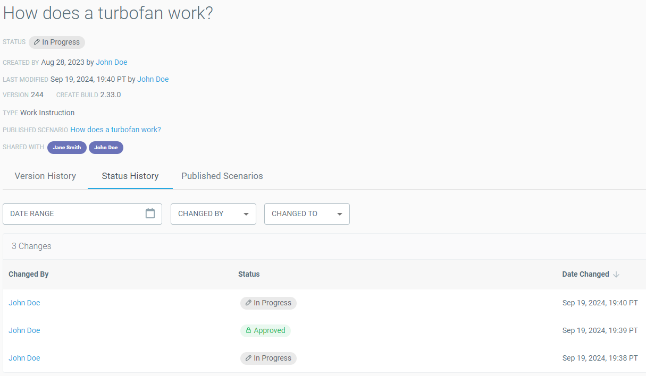Click John Doe in the 19:40 row
This screenshot has width=646, height=376.
[24, 303]
